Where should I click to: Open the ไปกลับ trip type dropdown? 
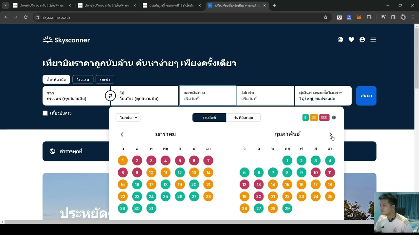pyautogui.click(x=128, y=117)
